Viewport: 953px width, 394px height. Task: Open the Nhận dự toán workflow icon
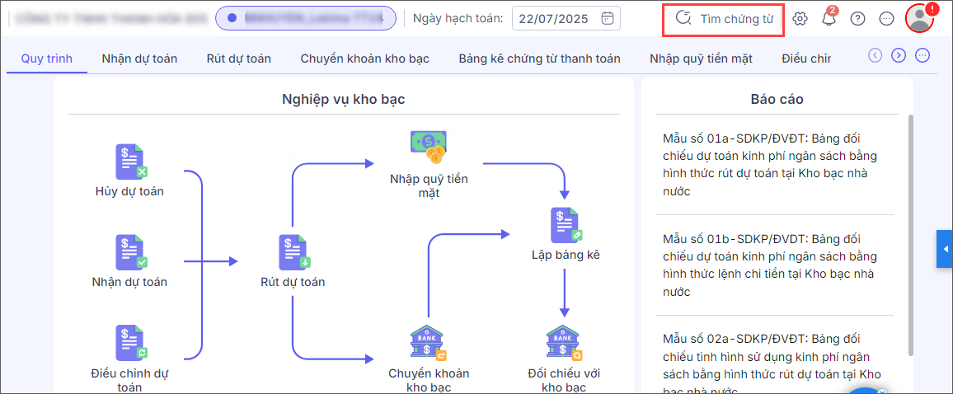coord(131,253)
